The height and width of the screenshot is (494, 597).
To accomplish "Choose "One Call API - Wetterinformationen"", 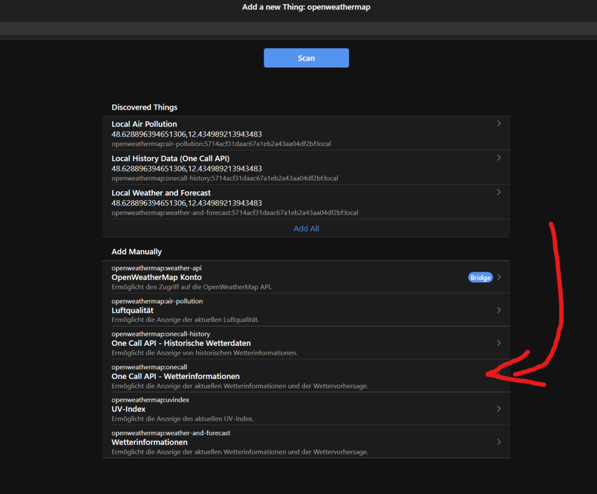I will pyautogui.click(x=175, y=376).
